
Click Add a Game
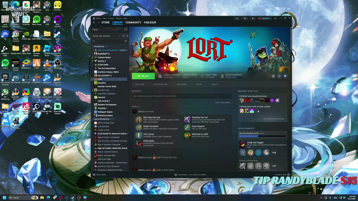pos(100,175)
